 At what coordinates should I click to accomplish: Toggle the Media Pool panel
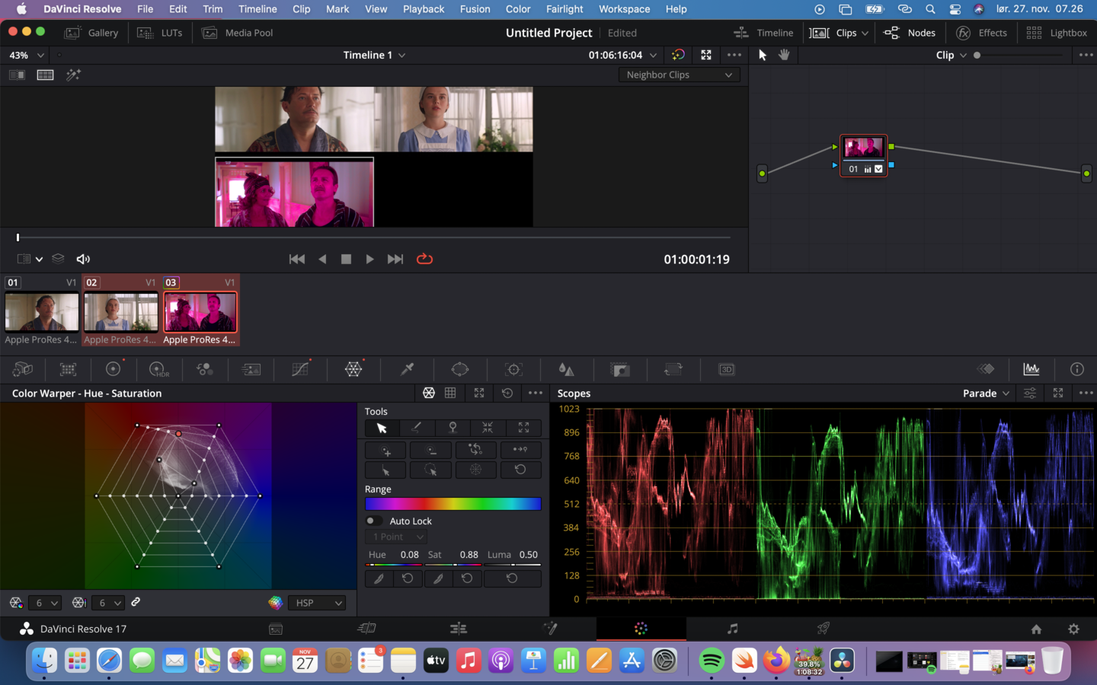point(238,33)
